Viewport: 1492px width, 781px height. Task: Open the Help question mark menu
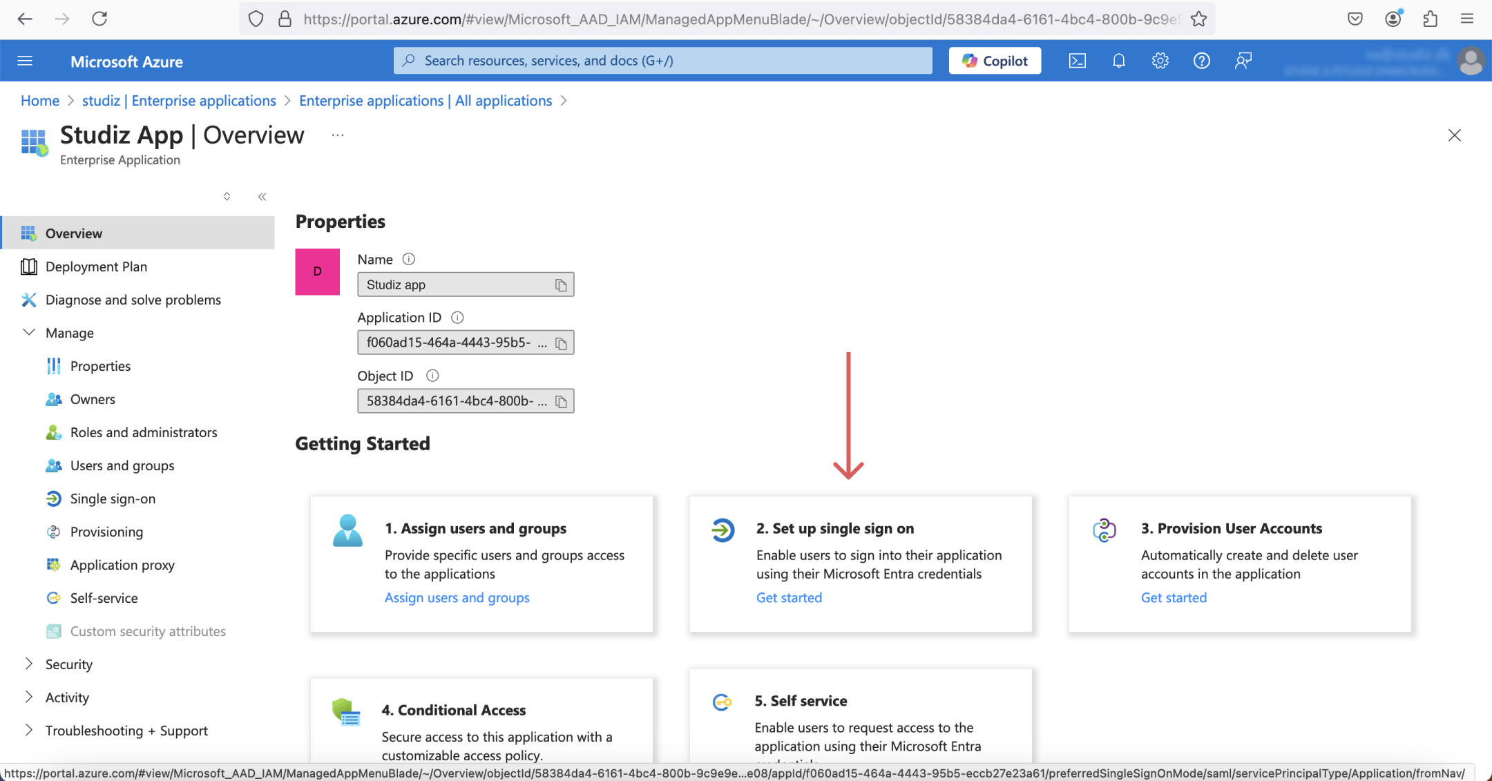[1202, 61]
